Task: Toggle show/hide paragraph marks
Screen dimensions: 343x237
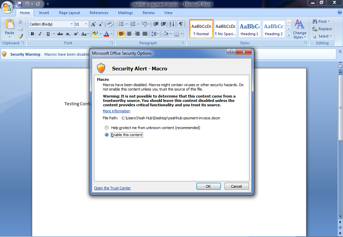Action: [181, 24]
